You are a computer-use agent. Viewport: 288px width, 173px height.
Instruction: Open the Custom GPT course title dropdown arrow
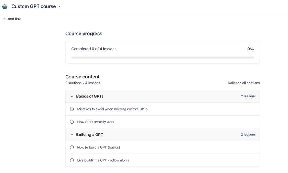[x=60, y=6]
